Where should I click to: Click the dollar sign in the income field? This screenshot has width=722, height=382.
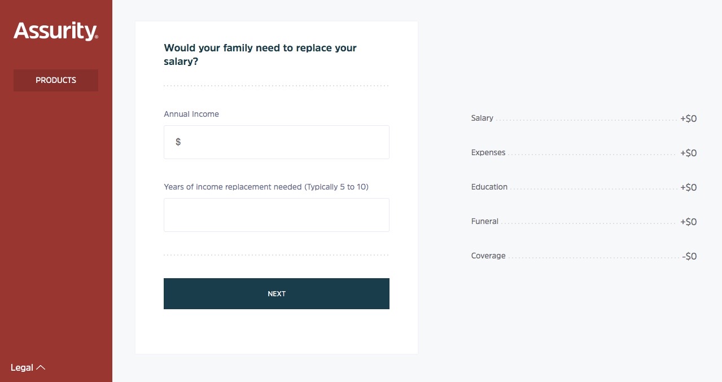tap(178, 142)
